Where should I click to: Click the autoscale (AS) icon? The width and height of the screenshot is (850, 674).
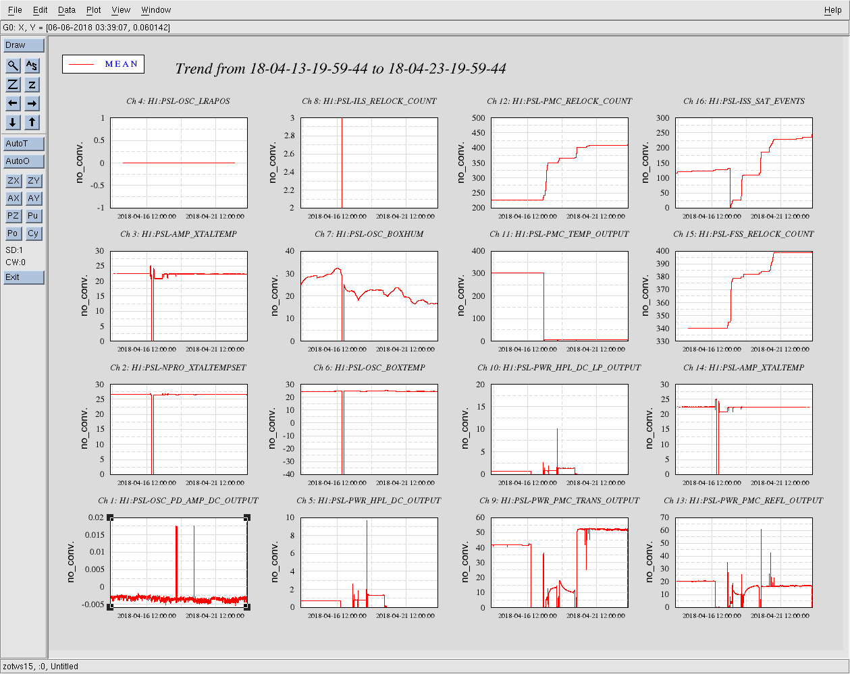pyautogui.click(x=32, y=65)
